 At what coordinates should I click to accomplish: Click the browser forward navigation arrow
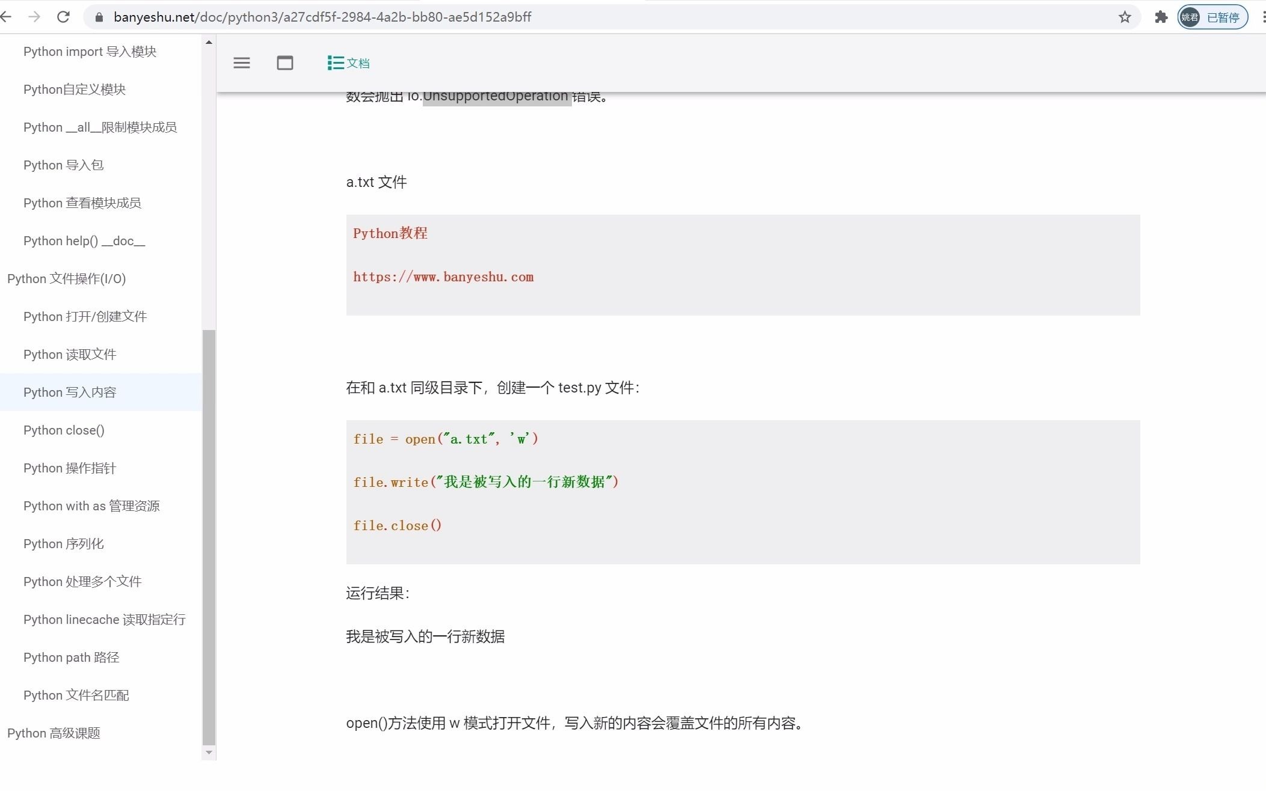[x=34, y=16]
